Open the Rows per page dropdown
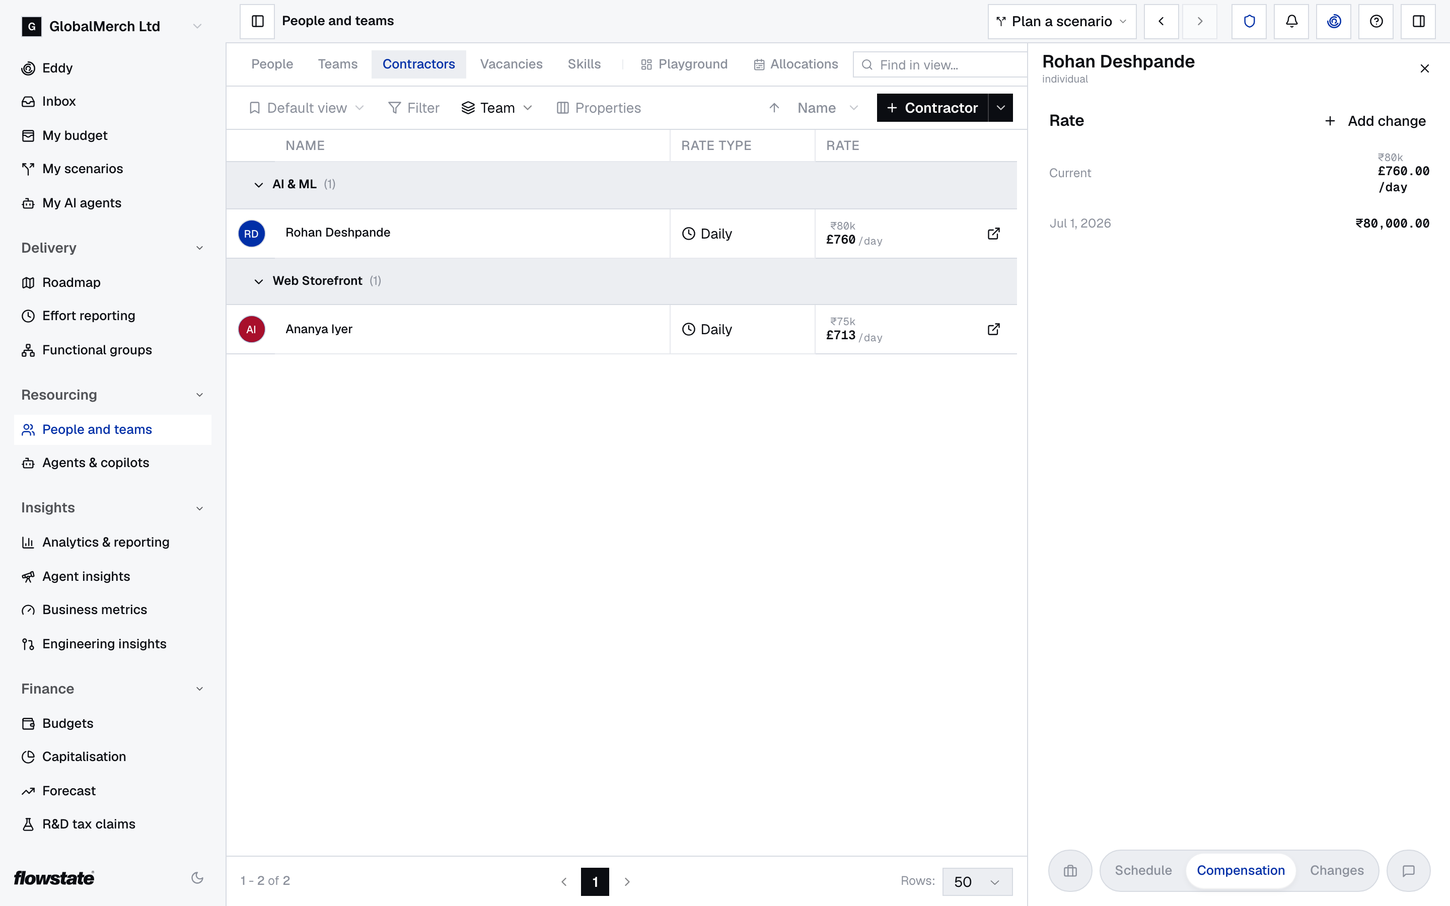This screenshot has width=1450, height=906. 977,881
